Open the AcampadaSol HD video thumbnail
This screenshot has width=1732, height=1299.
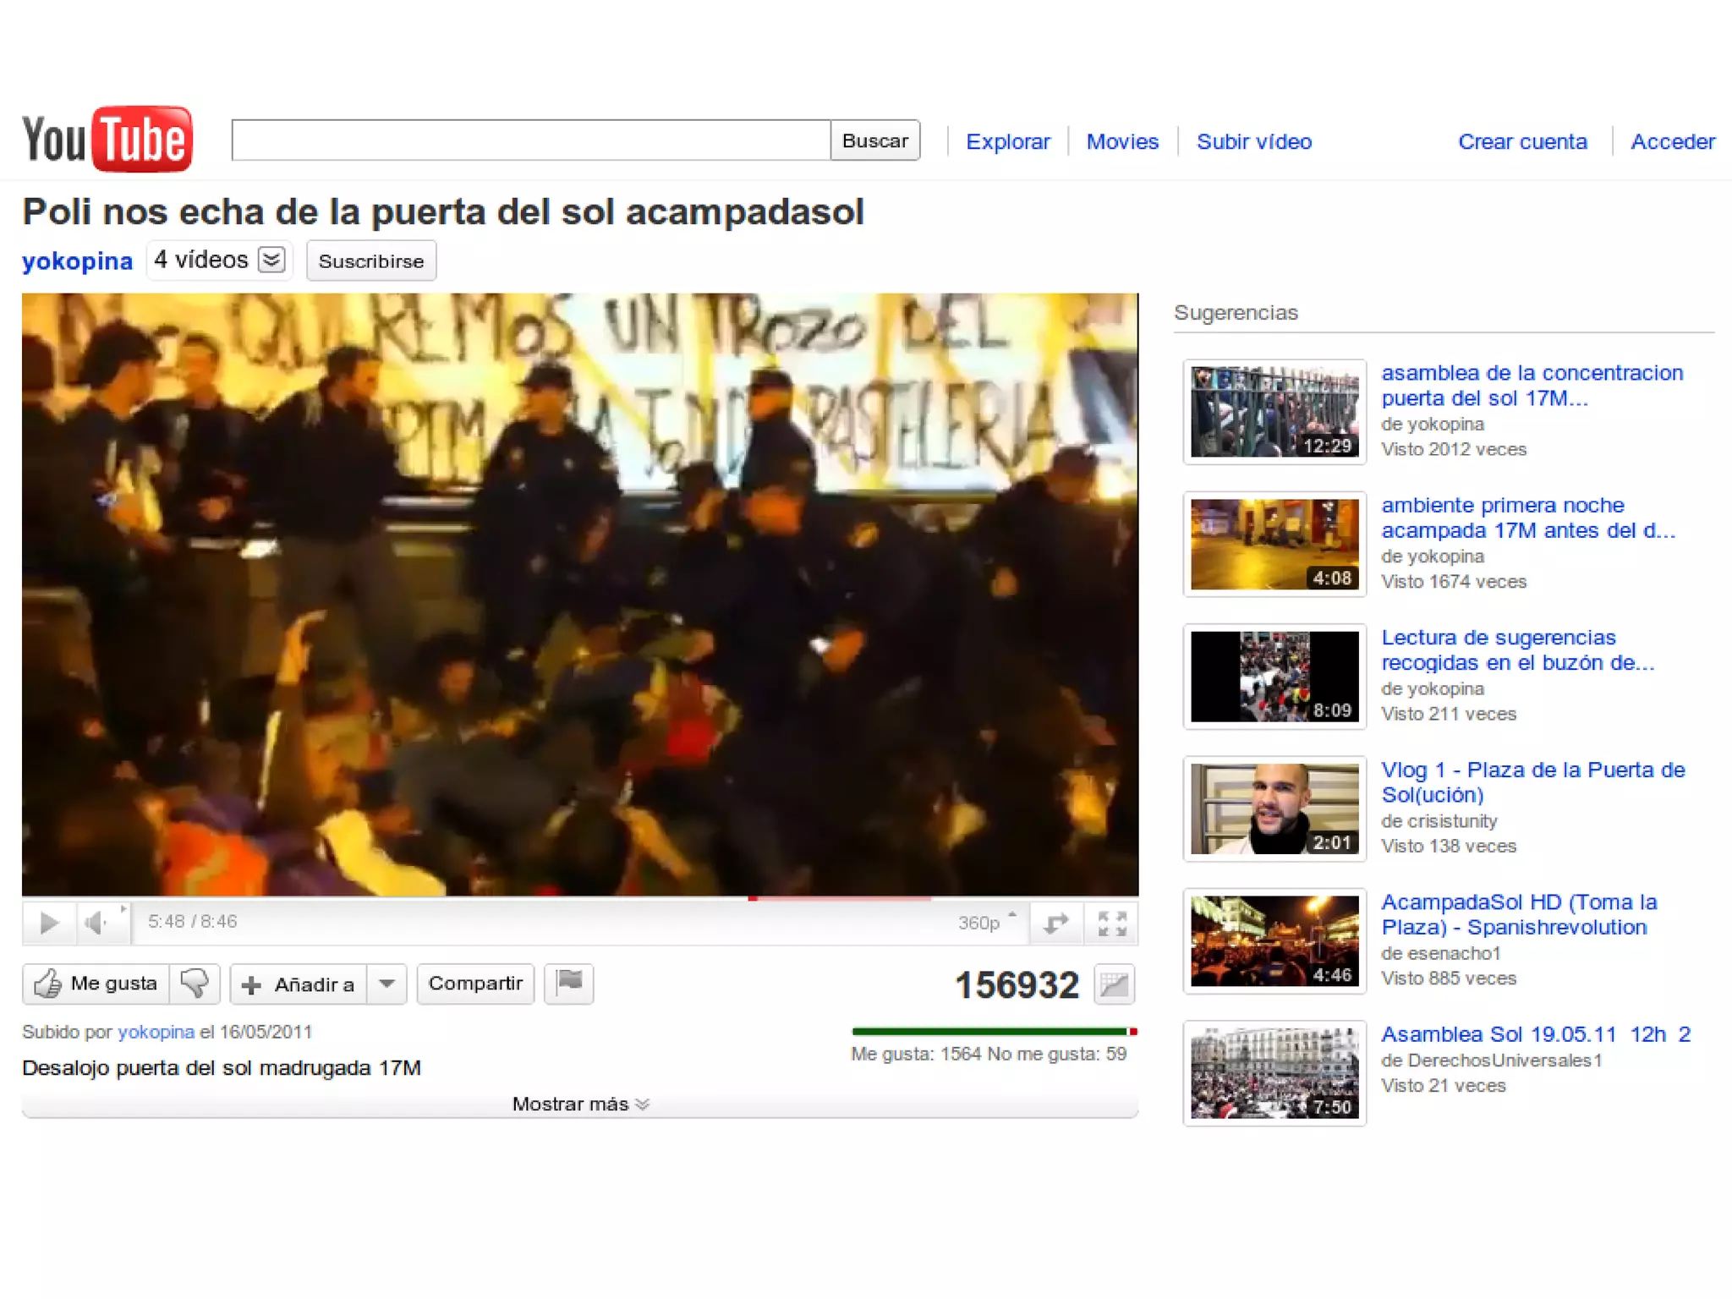pyautogui.click(x=1274, y=940)
